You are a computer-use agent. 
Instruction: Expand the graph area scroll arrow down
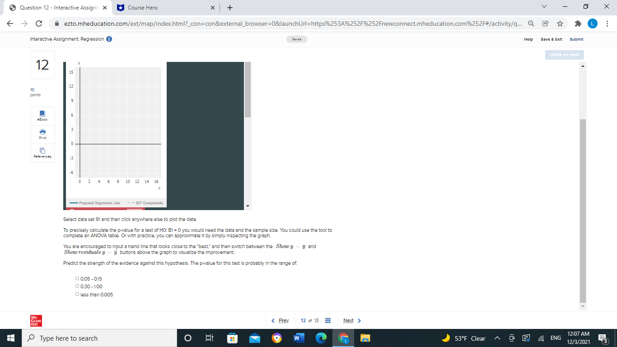(247, 206)
